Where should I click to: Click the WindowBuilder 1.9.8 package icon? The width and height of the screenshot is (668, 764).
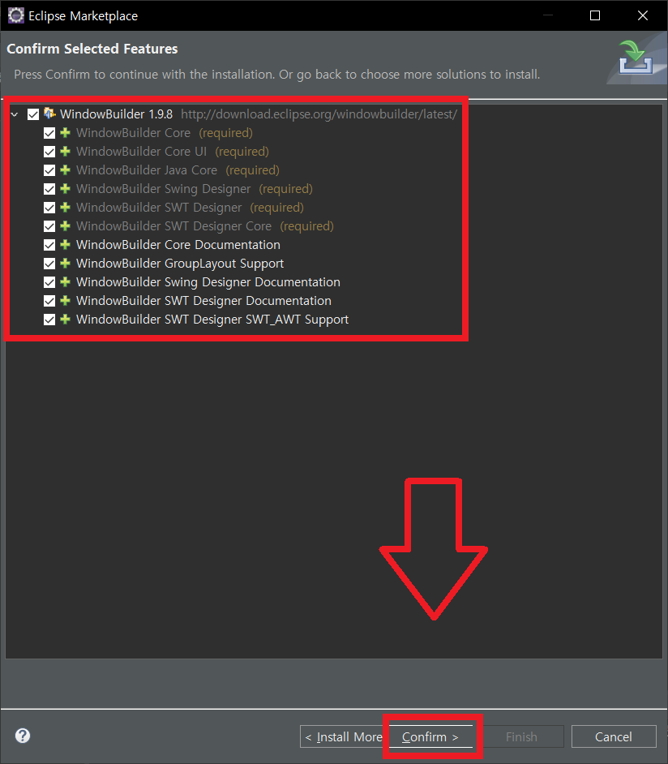pyautogui.click(x=49, y=114)
